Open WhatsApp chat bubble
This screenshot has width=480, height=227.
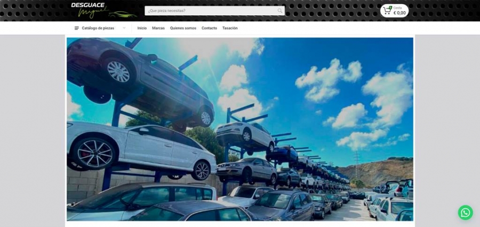465,213
